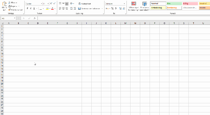Image resolution: width=210 pixels, height=115 pixels.
Task: Apply yellow fill color to cell
Action: (47, 9)
